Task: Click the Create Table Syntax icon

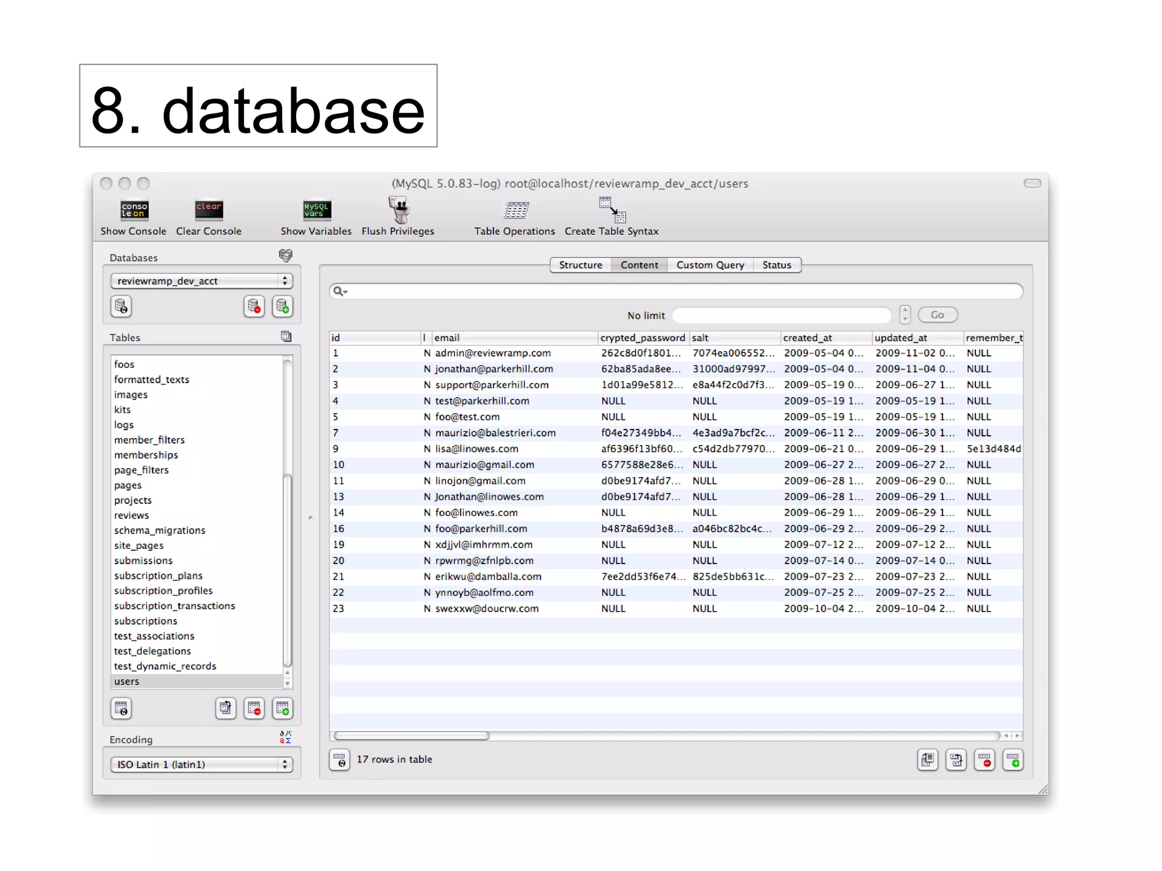Action: coord(612,209)
